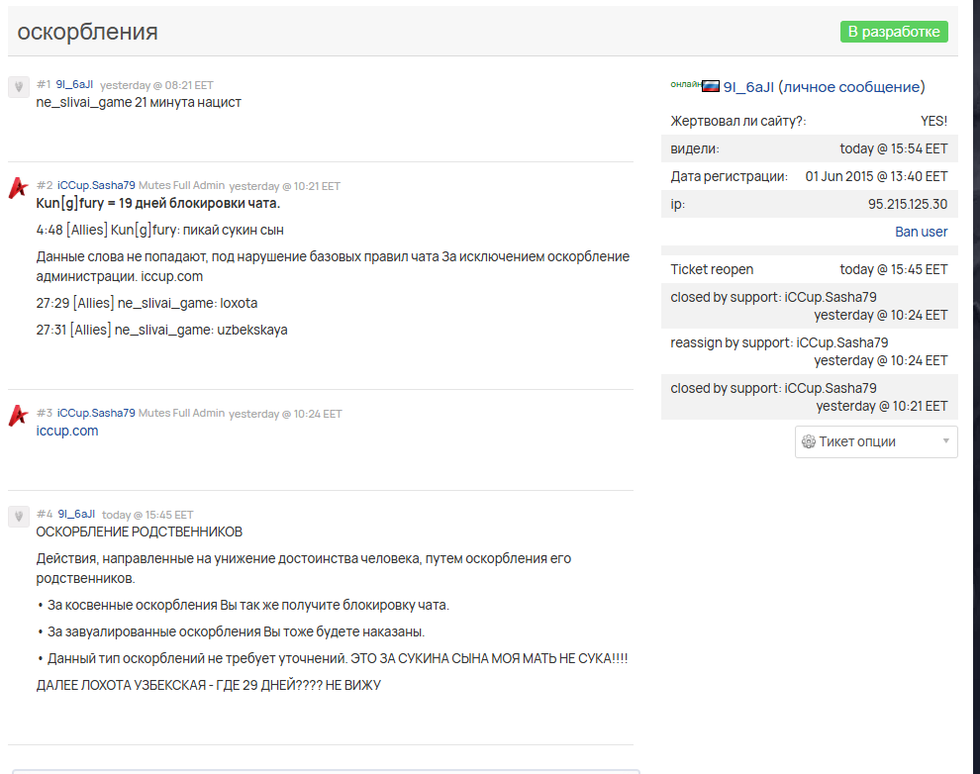Click the green В разработке status button
Viewport: 980px width, 774px height.
[x=894, y=32]
